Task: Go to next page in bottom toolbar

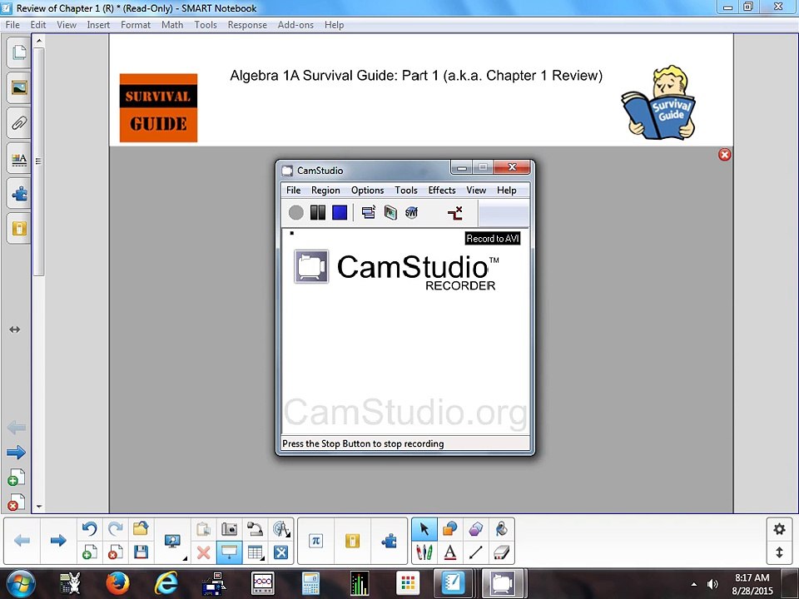Action: (x=58, y=541)
